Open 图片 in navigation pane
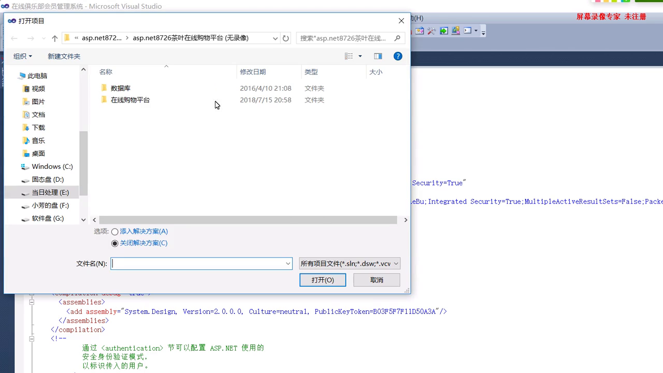Viewport: 663px width, 373px height. point(38,102)
